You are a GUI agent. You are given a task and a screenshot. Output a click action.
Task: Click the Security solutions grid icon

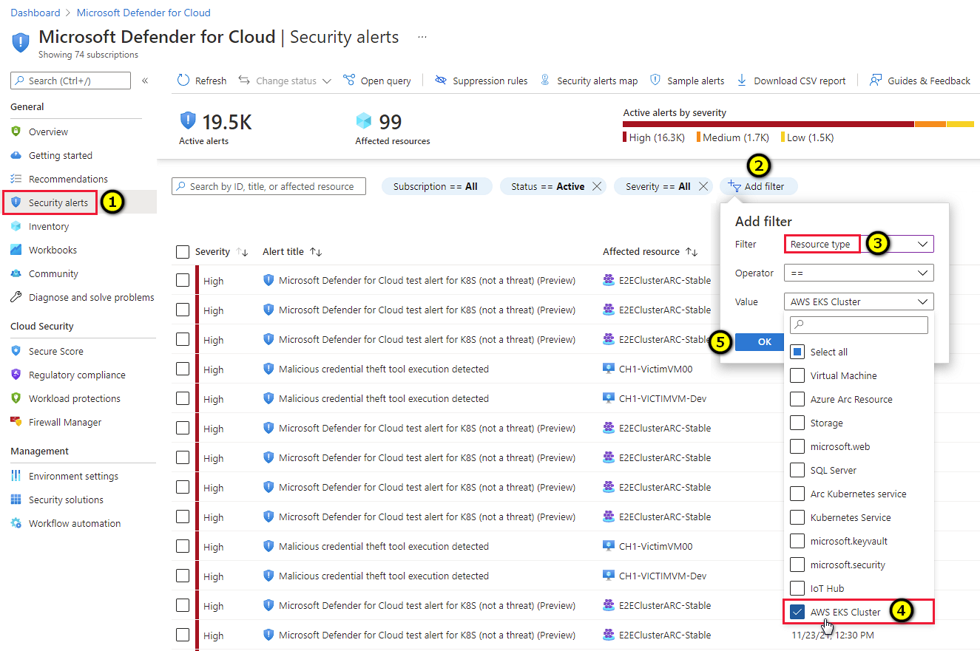pos(16,500)
